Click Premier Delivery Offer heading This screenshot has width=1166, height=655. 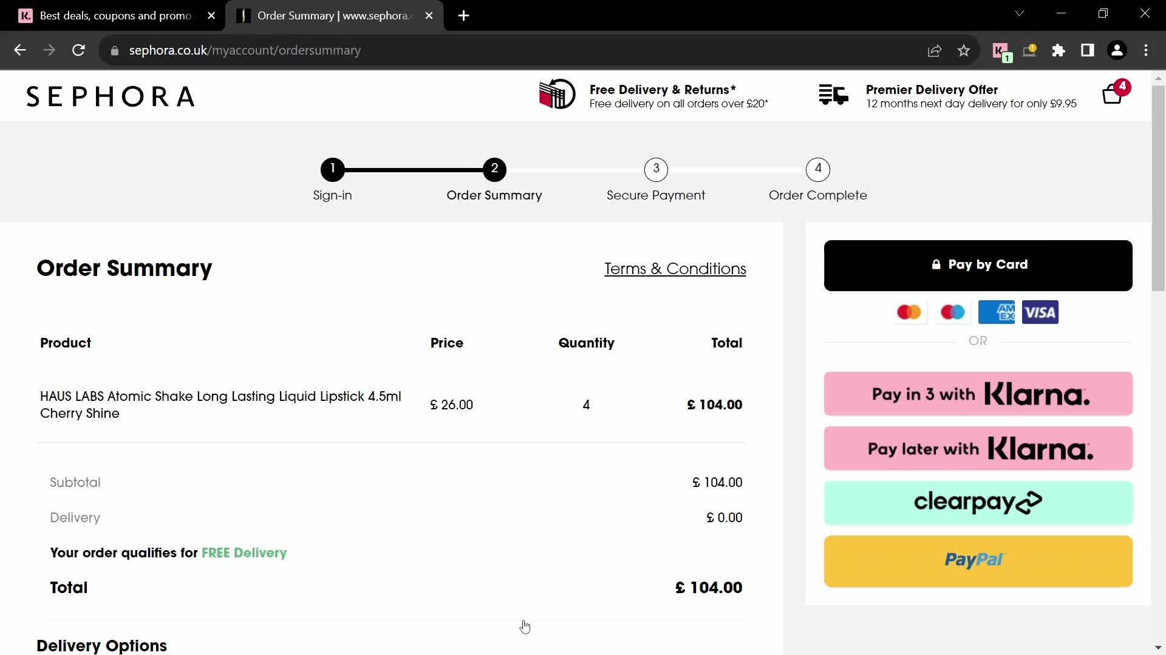[932, 90]
